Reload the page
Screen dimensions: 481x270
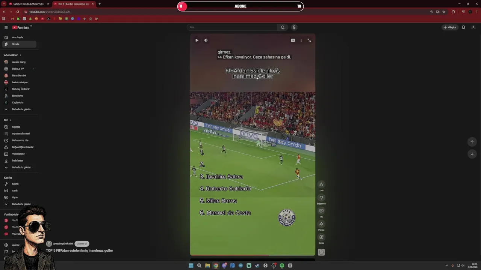(17, 12)
